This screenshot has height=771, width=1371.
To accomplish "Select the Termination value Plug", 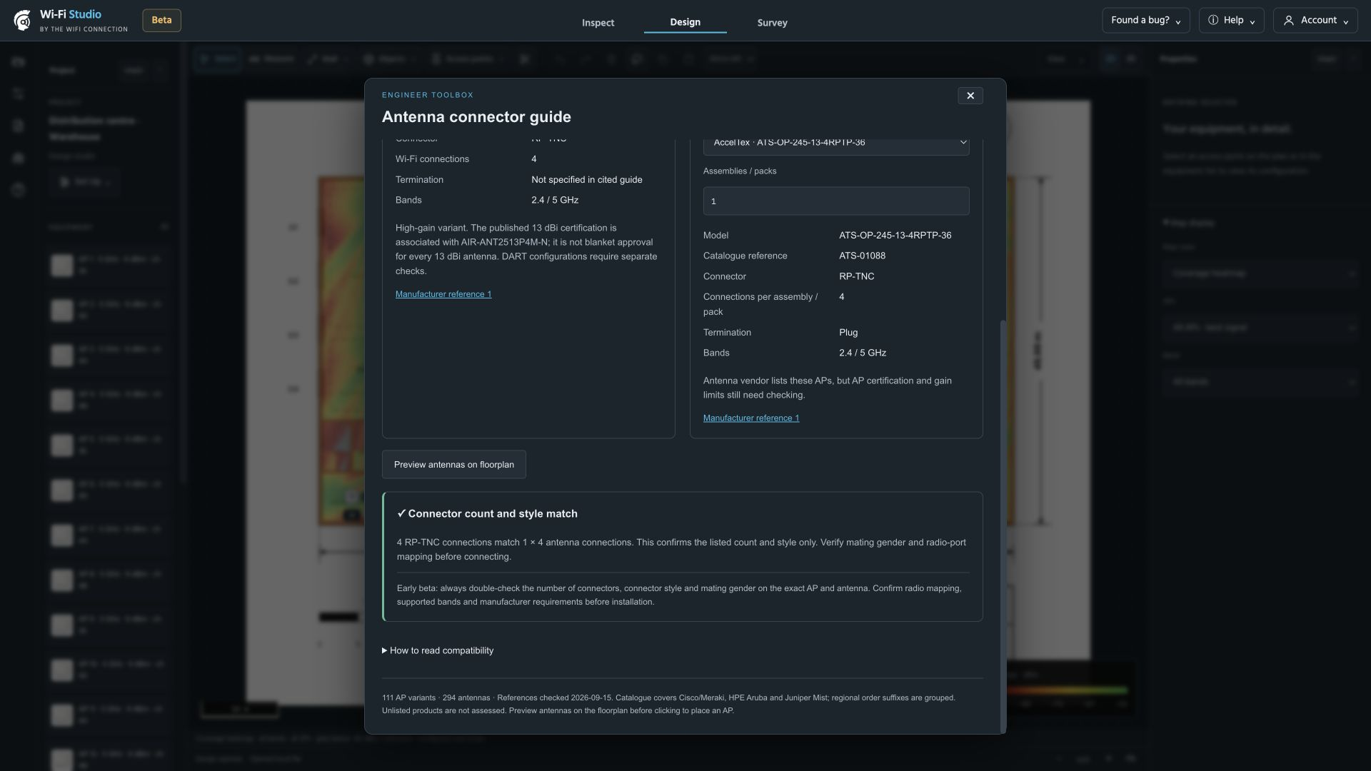I will point(848,333).
